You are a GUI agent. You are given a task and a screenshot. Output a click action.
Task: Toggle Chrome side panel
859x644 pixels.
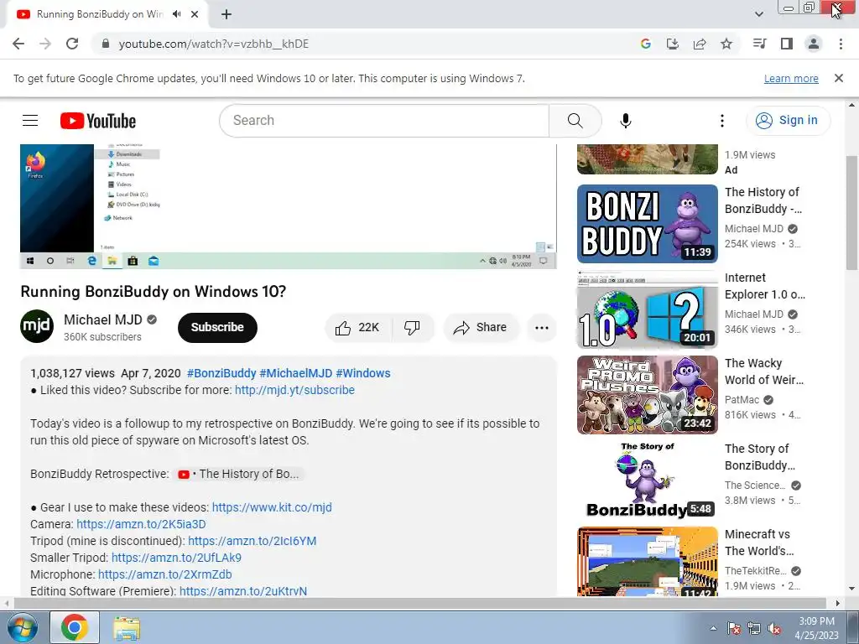[787, 44]
